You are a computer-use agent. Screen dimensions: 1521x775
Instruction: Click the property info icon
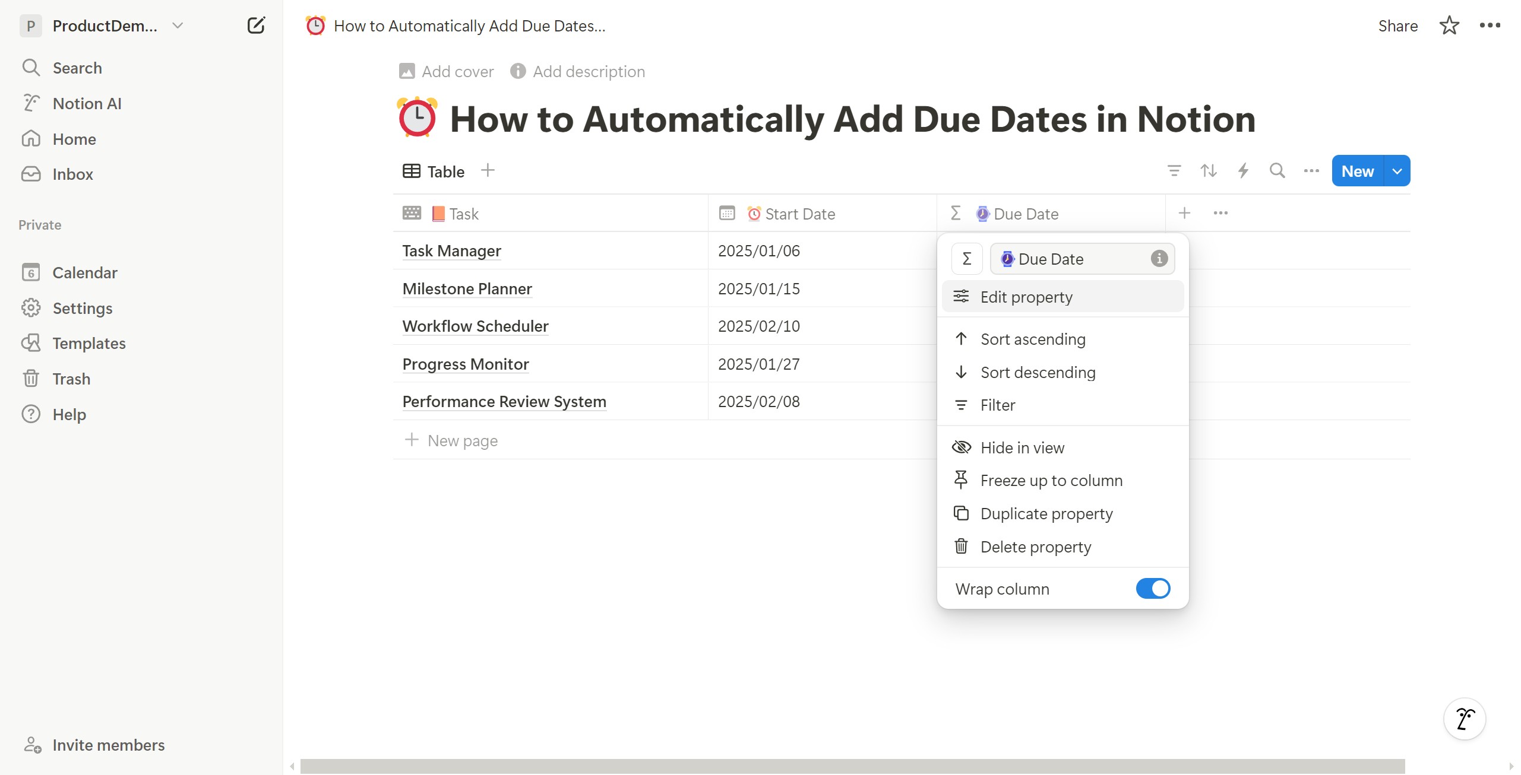click(1159, 259)
